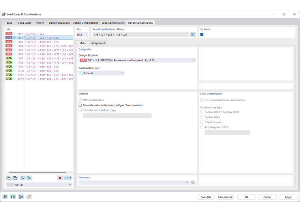This screenshot has width=300, height=213.
Task: Open the Main sub-tab
Action: [x=82, y=43]
